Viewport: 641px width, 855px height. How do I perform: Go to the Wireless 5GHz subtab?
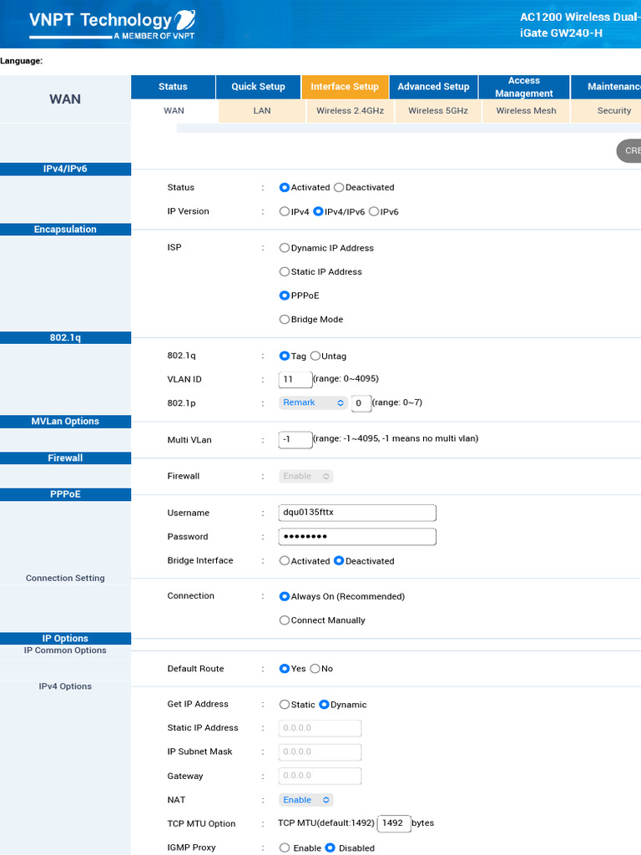[x=437, y=111]
